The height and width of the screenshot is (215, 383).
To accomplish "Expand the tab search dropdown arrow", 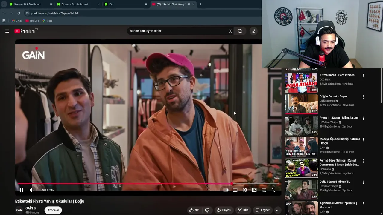I will (x=4, y=4).
